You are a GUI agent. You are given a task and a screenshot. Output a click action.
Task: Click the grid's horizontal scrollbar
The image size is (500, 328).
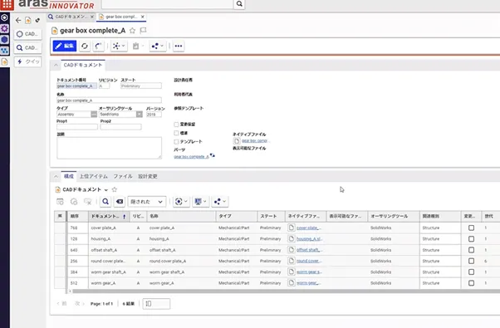coord(286,291)
